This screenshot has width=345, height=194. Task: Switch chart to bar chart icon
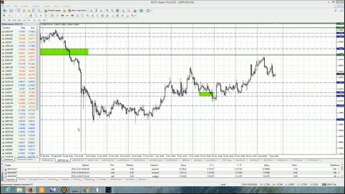pos(91,11)
